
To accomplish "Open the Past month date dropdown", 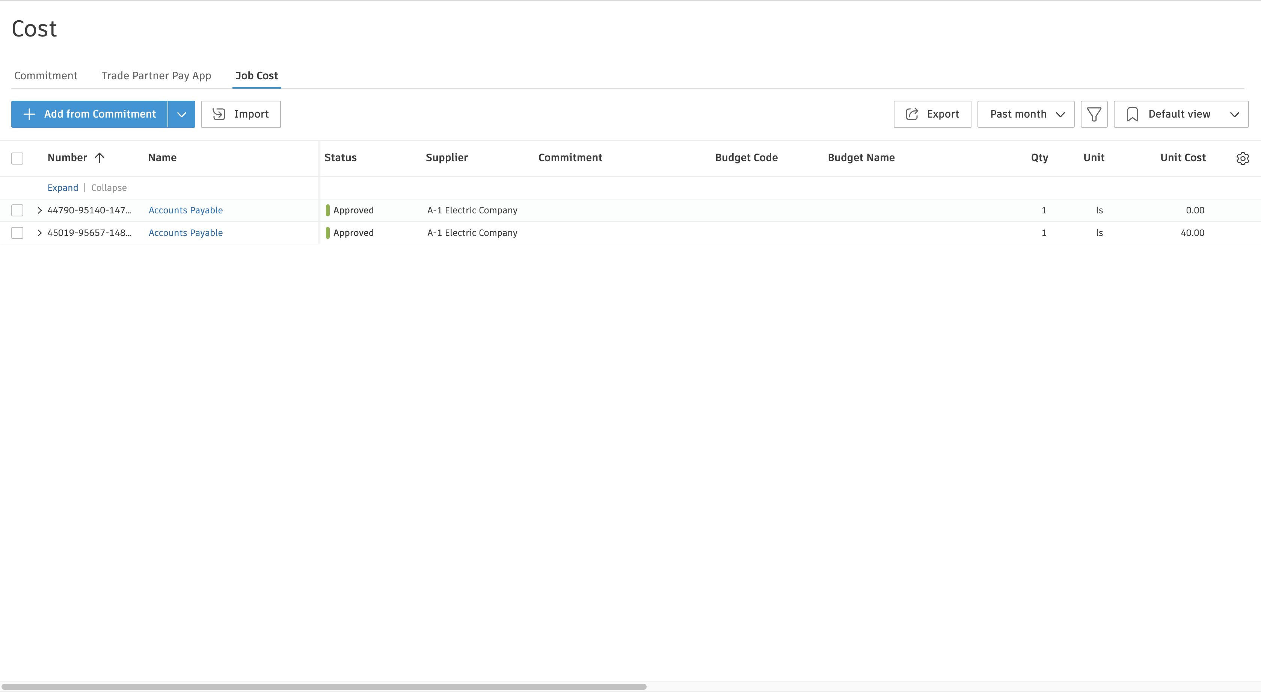I will click(x=1026, y=114).
